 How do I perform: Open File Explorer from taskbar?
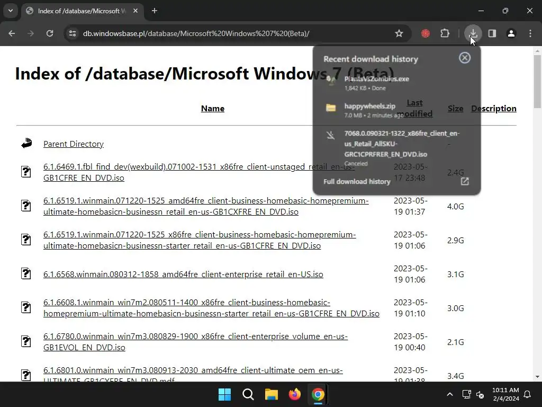coord(272,394)
